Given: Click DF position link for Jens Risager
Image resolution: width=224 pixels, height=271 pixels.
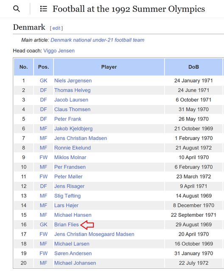Looking at the screenshot, I should 43,186.
